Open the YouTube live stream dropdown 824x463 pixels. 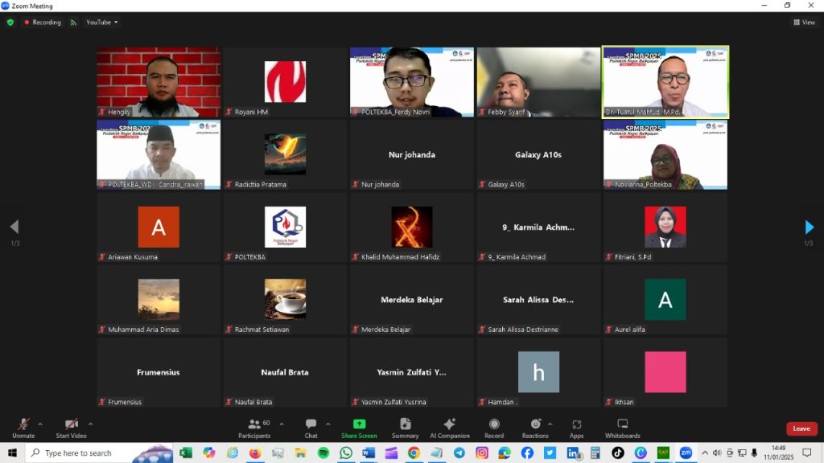[x=101, y=23]
